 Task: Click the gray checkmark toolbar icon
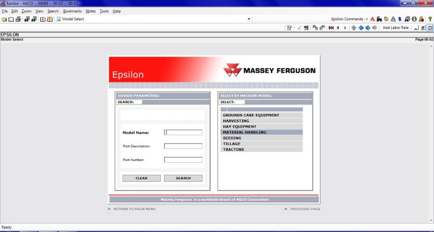click(x=299, y=28)
